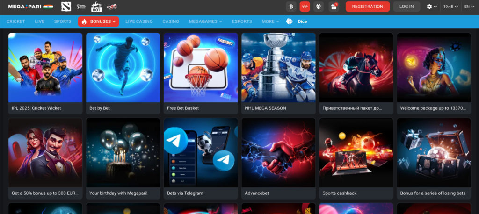Viewport: 479px width, 214px height.
Task: Go to the LIVE section
Action: tap(40, 21)
